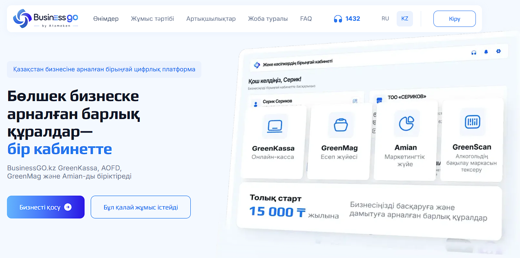This screenshot has width=520, height=258.
Task: Click Жеке кәсіпкердің бірыңғай кабинеті title
Action: [x=297, y=63]
